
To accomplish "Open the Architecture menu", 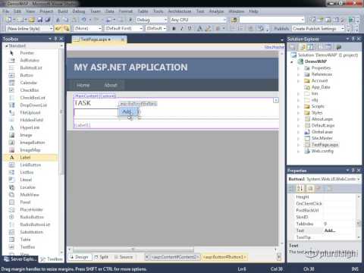I will [x=180, y=11].
